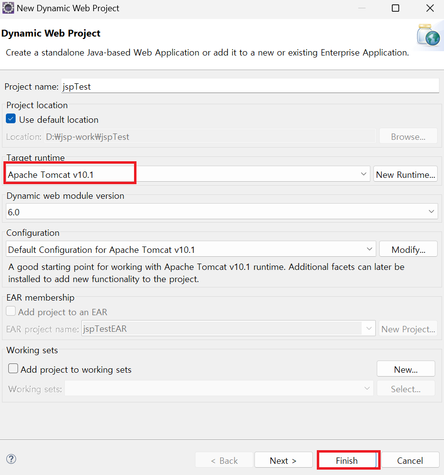This screenshot has width=444, height=475.
Task: Click the Back button
Action: click(224, 460)
